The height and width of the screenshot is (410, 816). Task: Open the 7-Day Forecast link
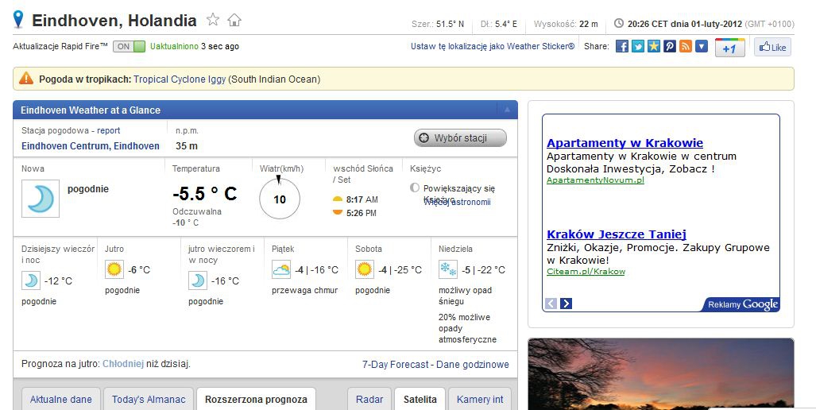pos(396,365)
